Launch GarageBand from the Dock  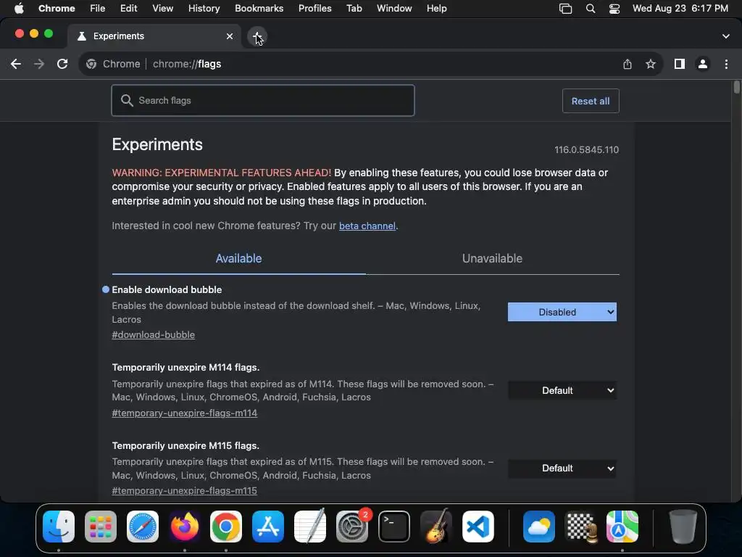pyautogui.click(x=435, y=527)
